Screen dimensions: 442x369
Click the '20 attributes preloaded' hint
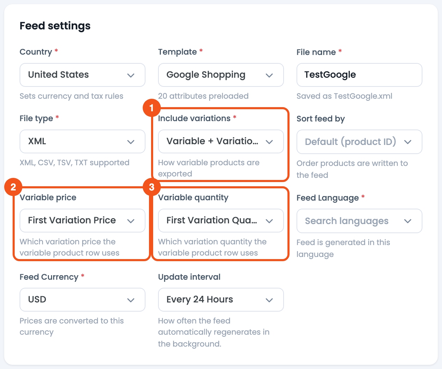point(203,96)
